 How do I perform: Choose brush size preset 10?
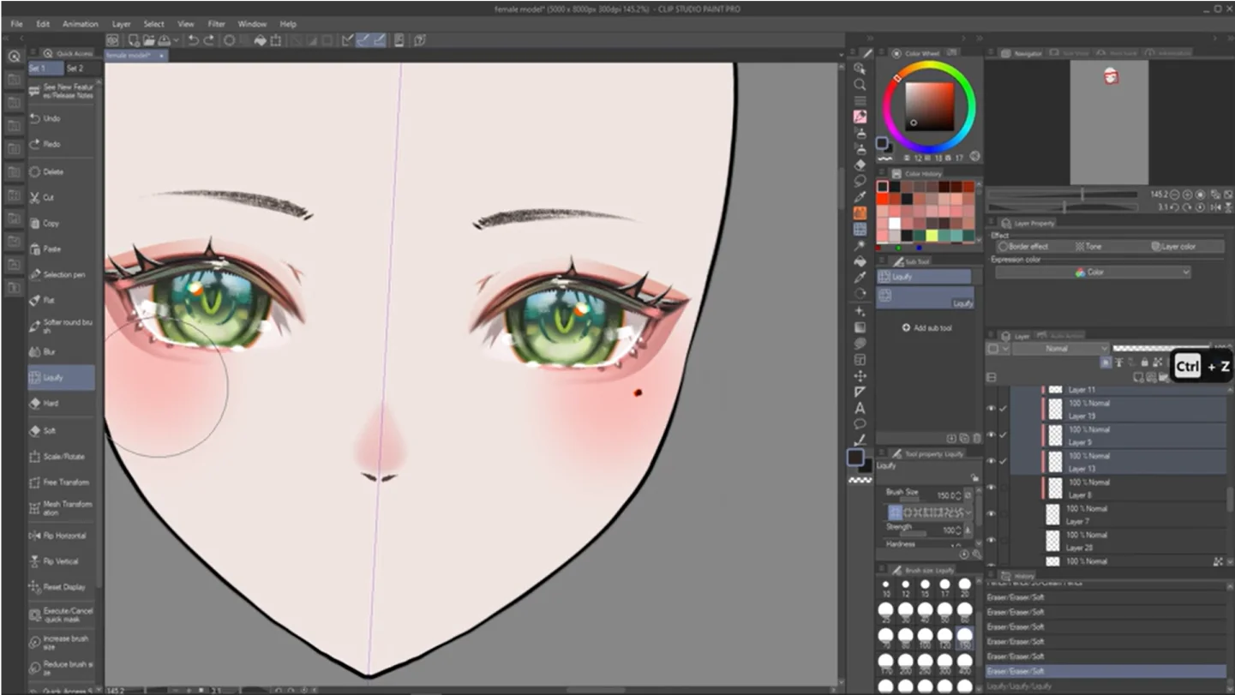pos(885,589)
